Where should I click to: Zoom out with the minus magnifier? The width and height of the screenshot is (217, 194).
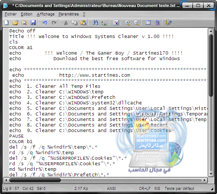pyautogui.click(x=136, y=22)
